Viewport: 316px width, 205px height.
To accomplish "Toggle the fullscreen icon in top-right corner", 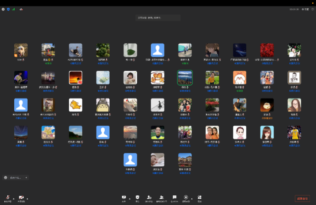I will click(313, 9).
